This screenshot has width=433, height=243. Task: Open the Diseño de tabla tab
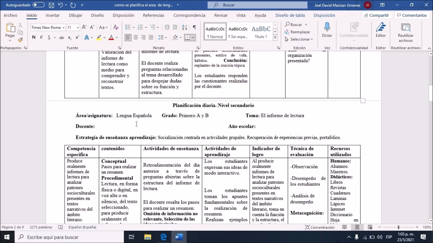(290, 15)
